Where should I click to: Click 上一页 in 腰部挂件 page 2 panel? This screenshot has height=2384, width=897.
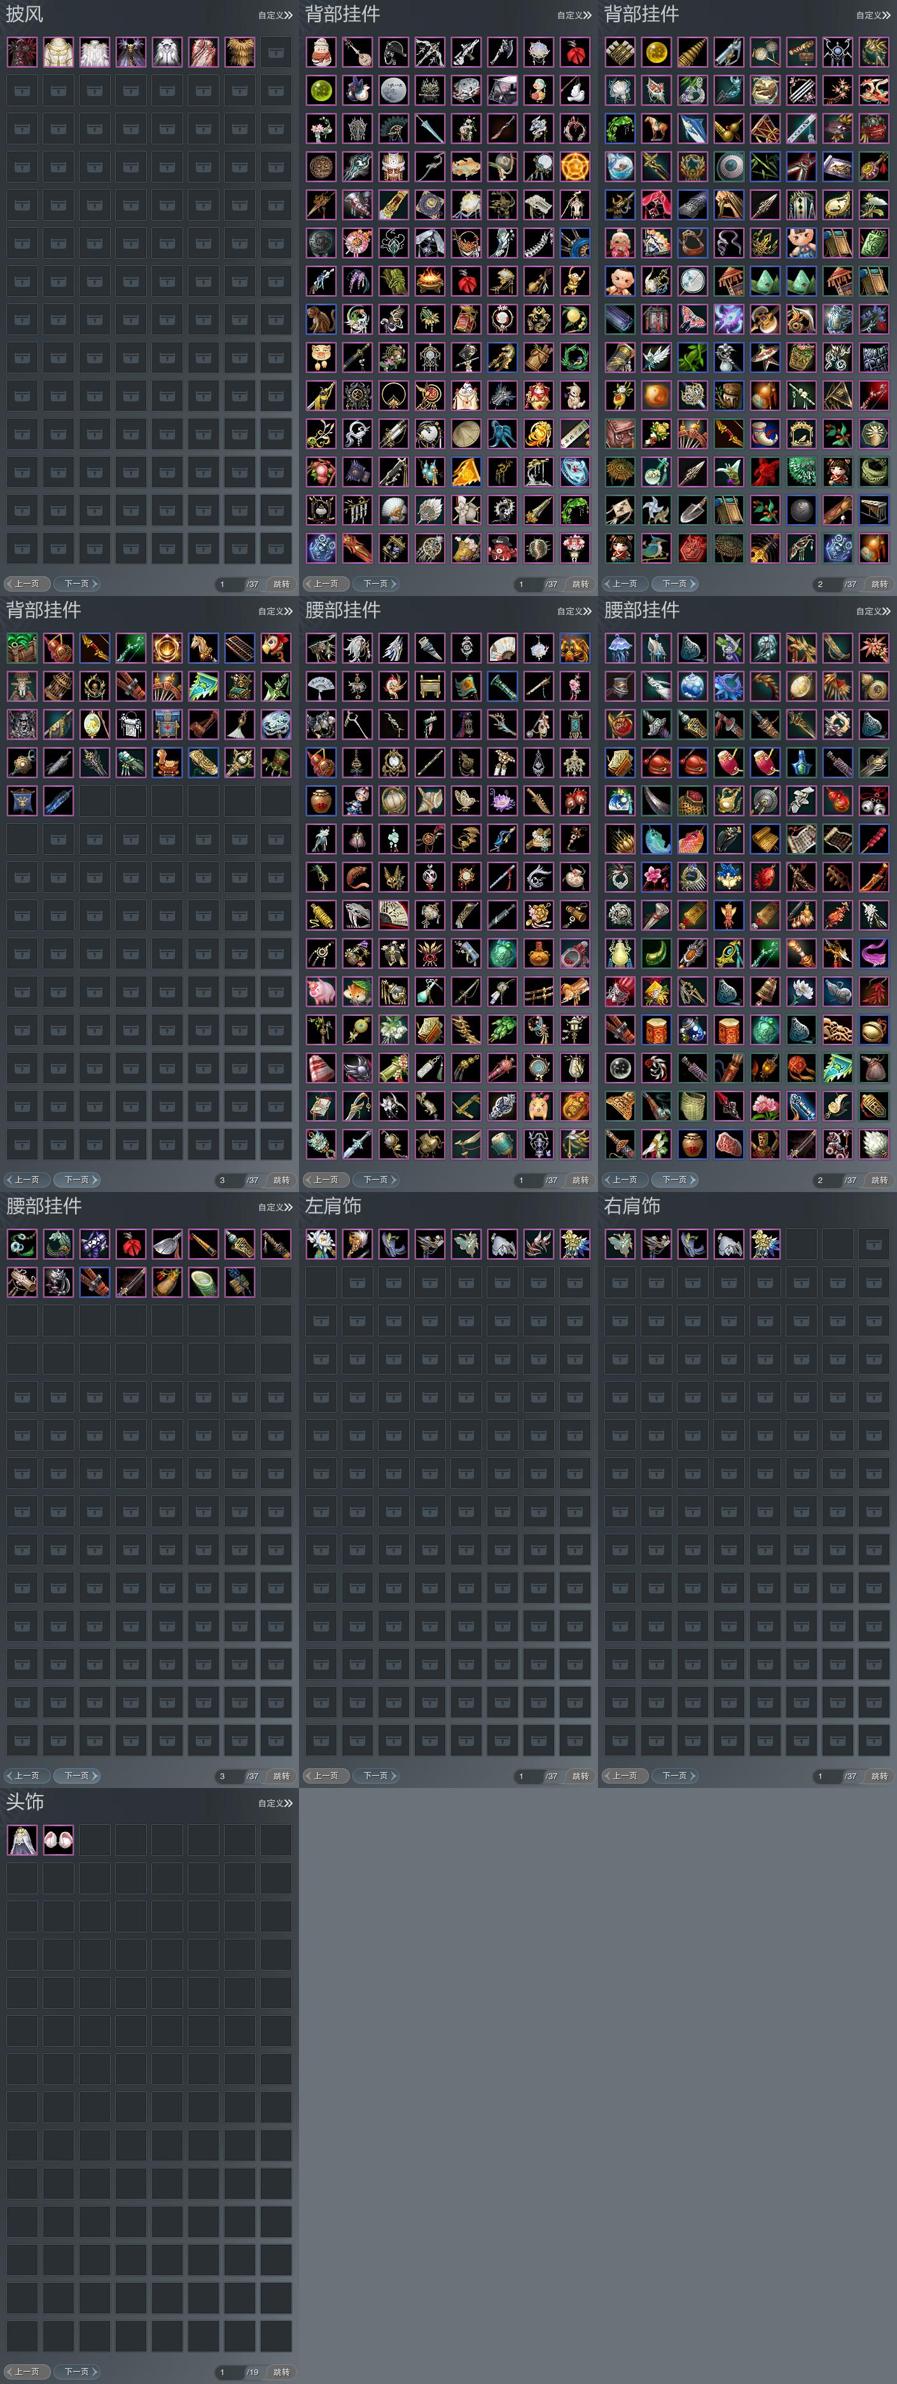625,1180
